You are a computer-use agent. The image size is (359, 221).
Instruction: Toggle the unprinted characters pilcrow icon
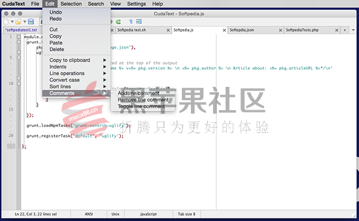(x=130, y=22)
